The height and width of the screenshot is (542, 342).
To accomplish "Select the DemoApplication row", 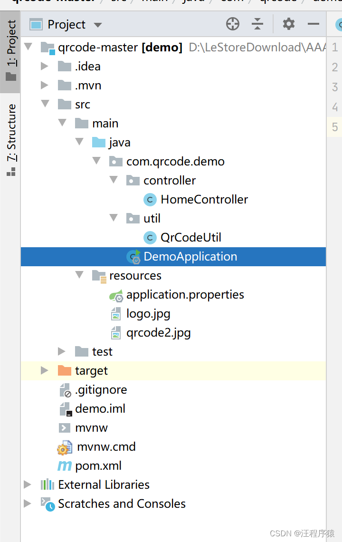I will [173, 257].
